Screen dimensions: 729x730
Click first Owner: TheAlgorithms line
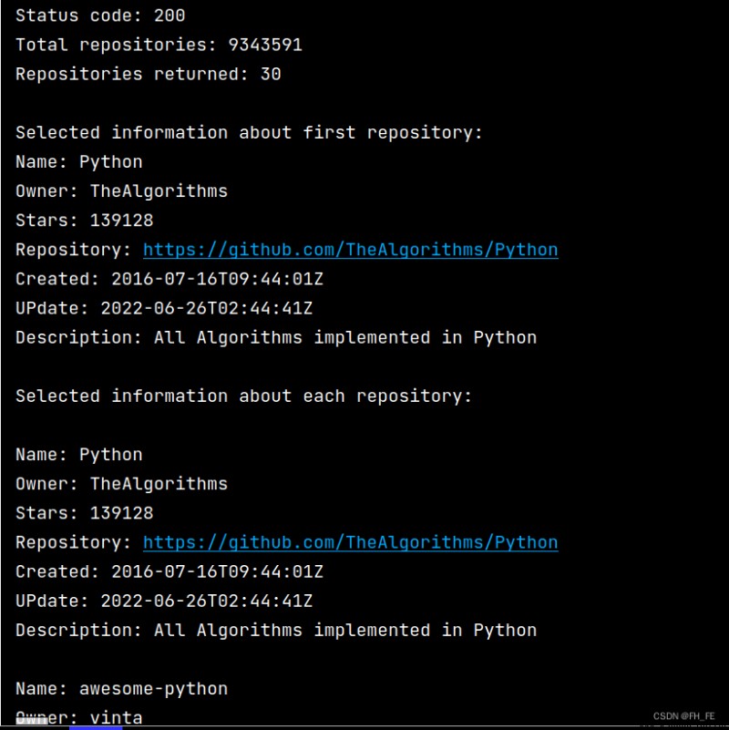tap(121, 191)
